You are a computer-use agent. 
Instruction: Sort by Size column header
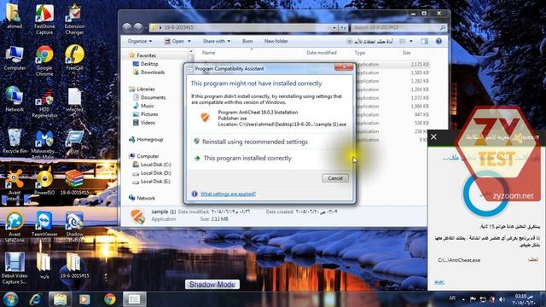coord(406,53)
